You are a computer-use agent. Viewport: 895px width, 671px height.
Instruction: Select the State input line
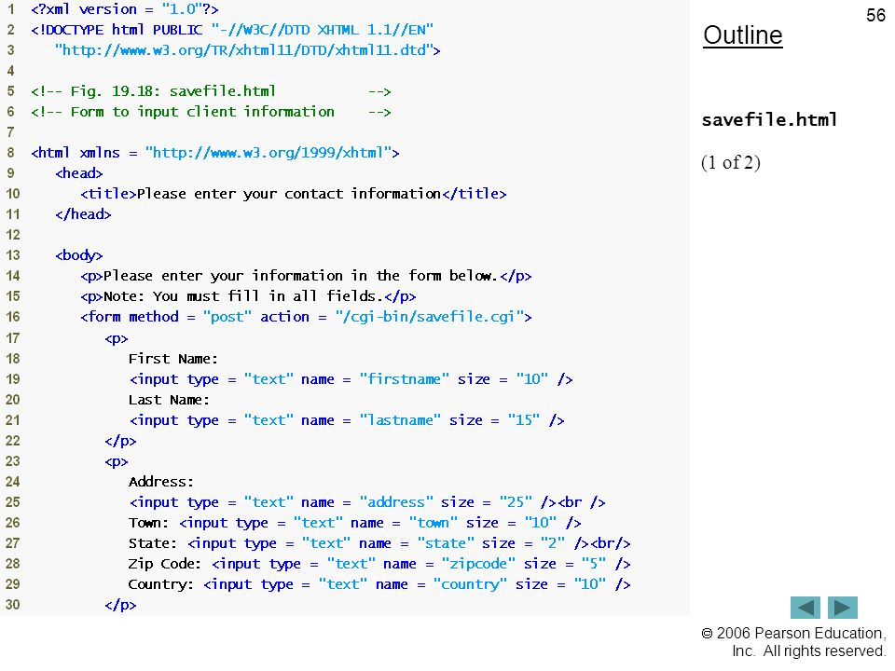379,543
